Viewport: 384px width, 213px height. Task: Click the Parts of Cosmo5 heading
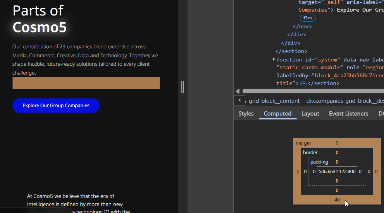click(x=40, y=19)
